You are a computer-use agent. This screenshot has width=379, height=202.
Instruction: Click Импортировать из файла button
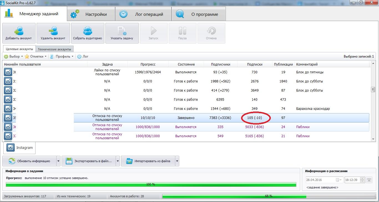tap(148, 161)
